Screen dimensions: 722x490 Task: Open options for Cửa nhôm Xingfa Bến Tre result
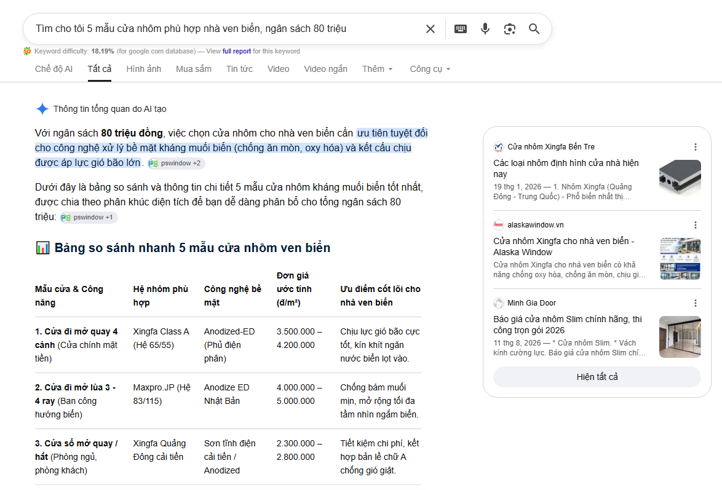(x=696, y=147)
